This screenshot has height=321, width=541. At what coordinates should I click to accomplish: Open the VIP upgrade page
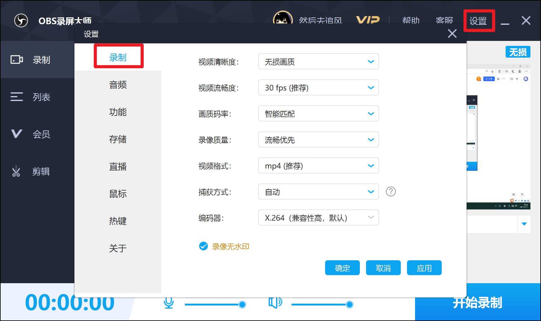point(368,20)
